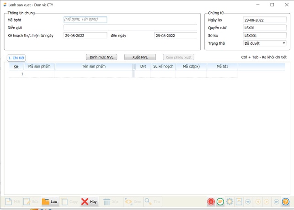This screenshot has height=210, width=294.
Task: Open the orange help question mark icon
Action: point(285,201)
